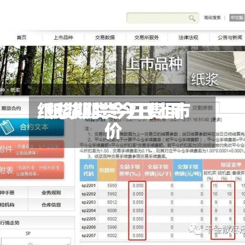Click the 纸浆 breadcrumb link
Image resolution: width=245 pixels, height=245 pixels.
[x=15, y=90]
